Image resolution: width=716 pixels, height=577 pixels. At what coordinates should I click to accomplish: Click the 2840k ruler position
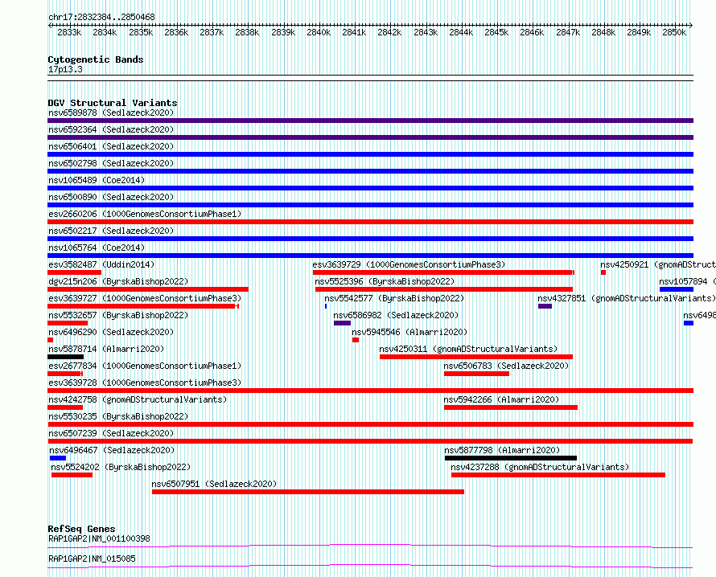pyautogui.click(x=319, y=32)
